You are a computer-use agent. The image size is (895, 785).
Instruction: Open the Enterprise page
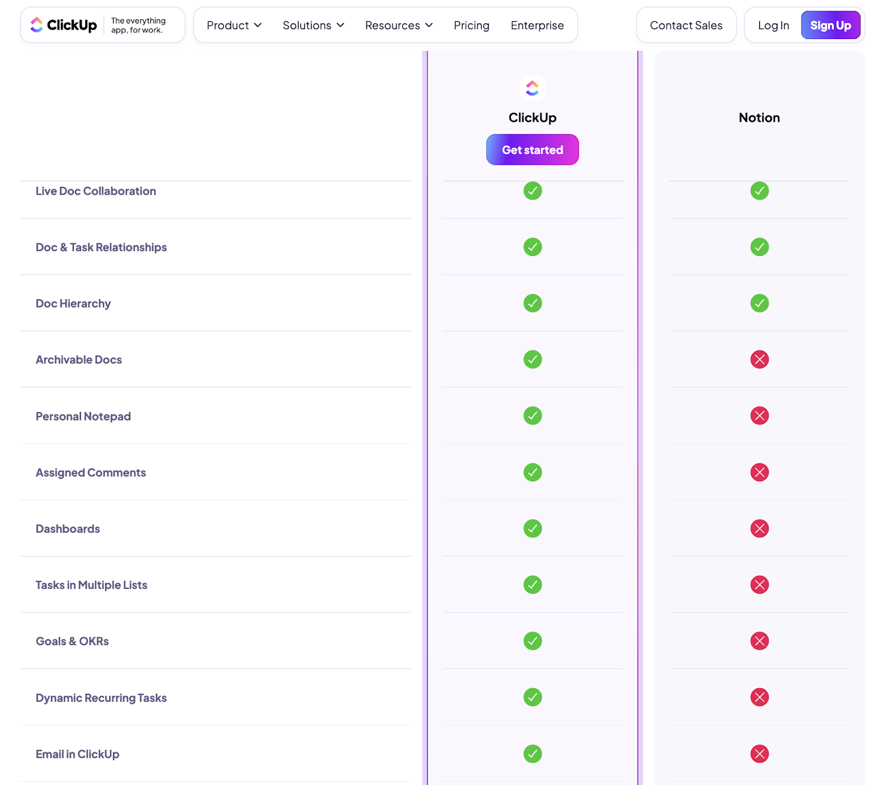(537, 25)
